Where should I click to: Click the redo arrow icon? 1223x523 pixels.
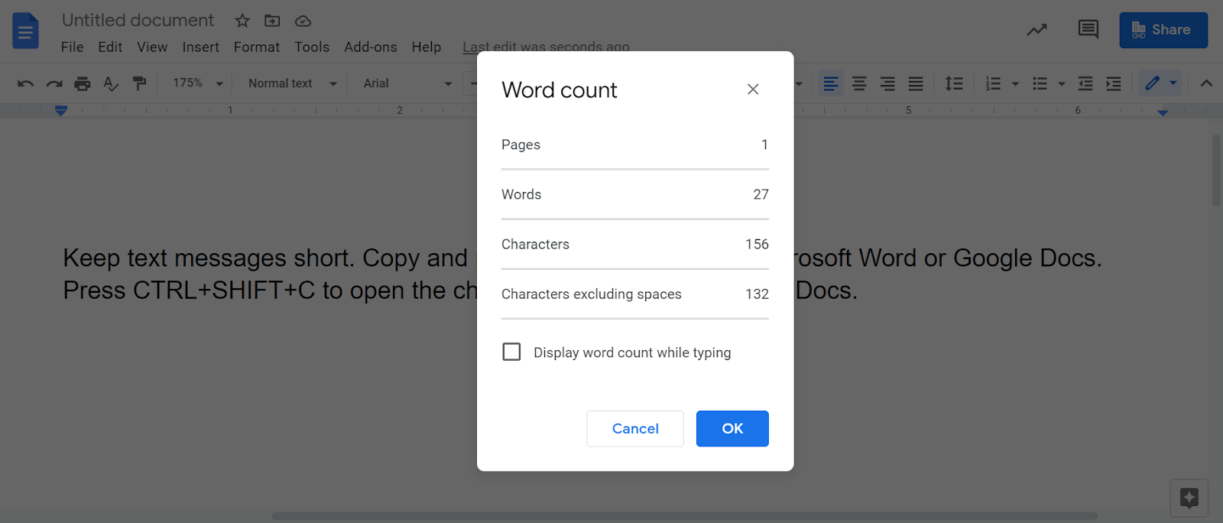pos(54,83)
